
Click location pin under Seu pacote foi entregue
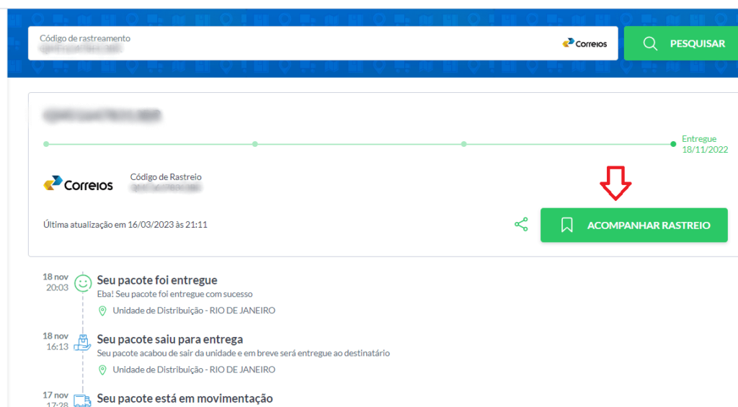(x=102, y=311)
